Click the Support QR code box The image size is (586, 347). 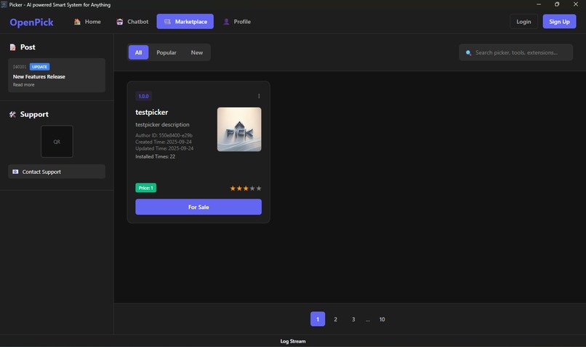(x=57, y=142)
